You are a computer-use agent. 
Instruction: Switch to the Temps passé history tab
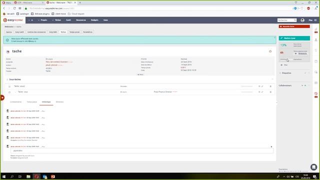[x=32, y=102]
